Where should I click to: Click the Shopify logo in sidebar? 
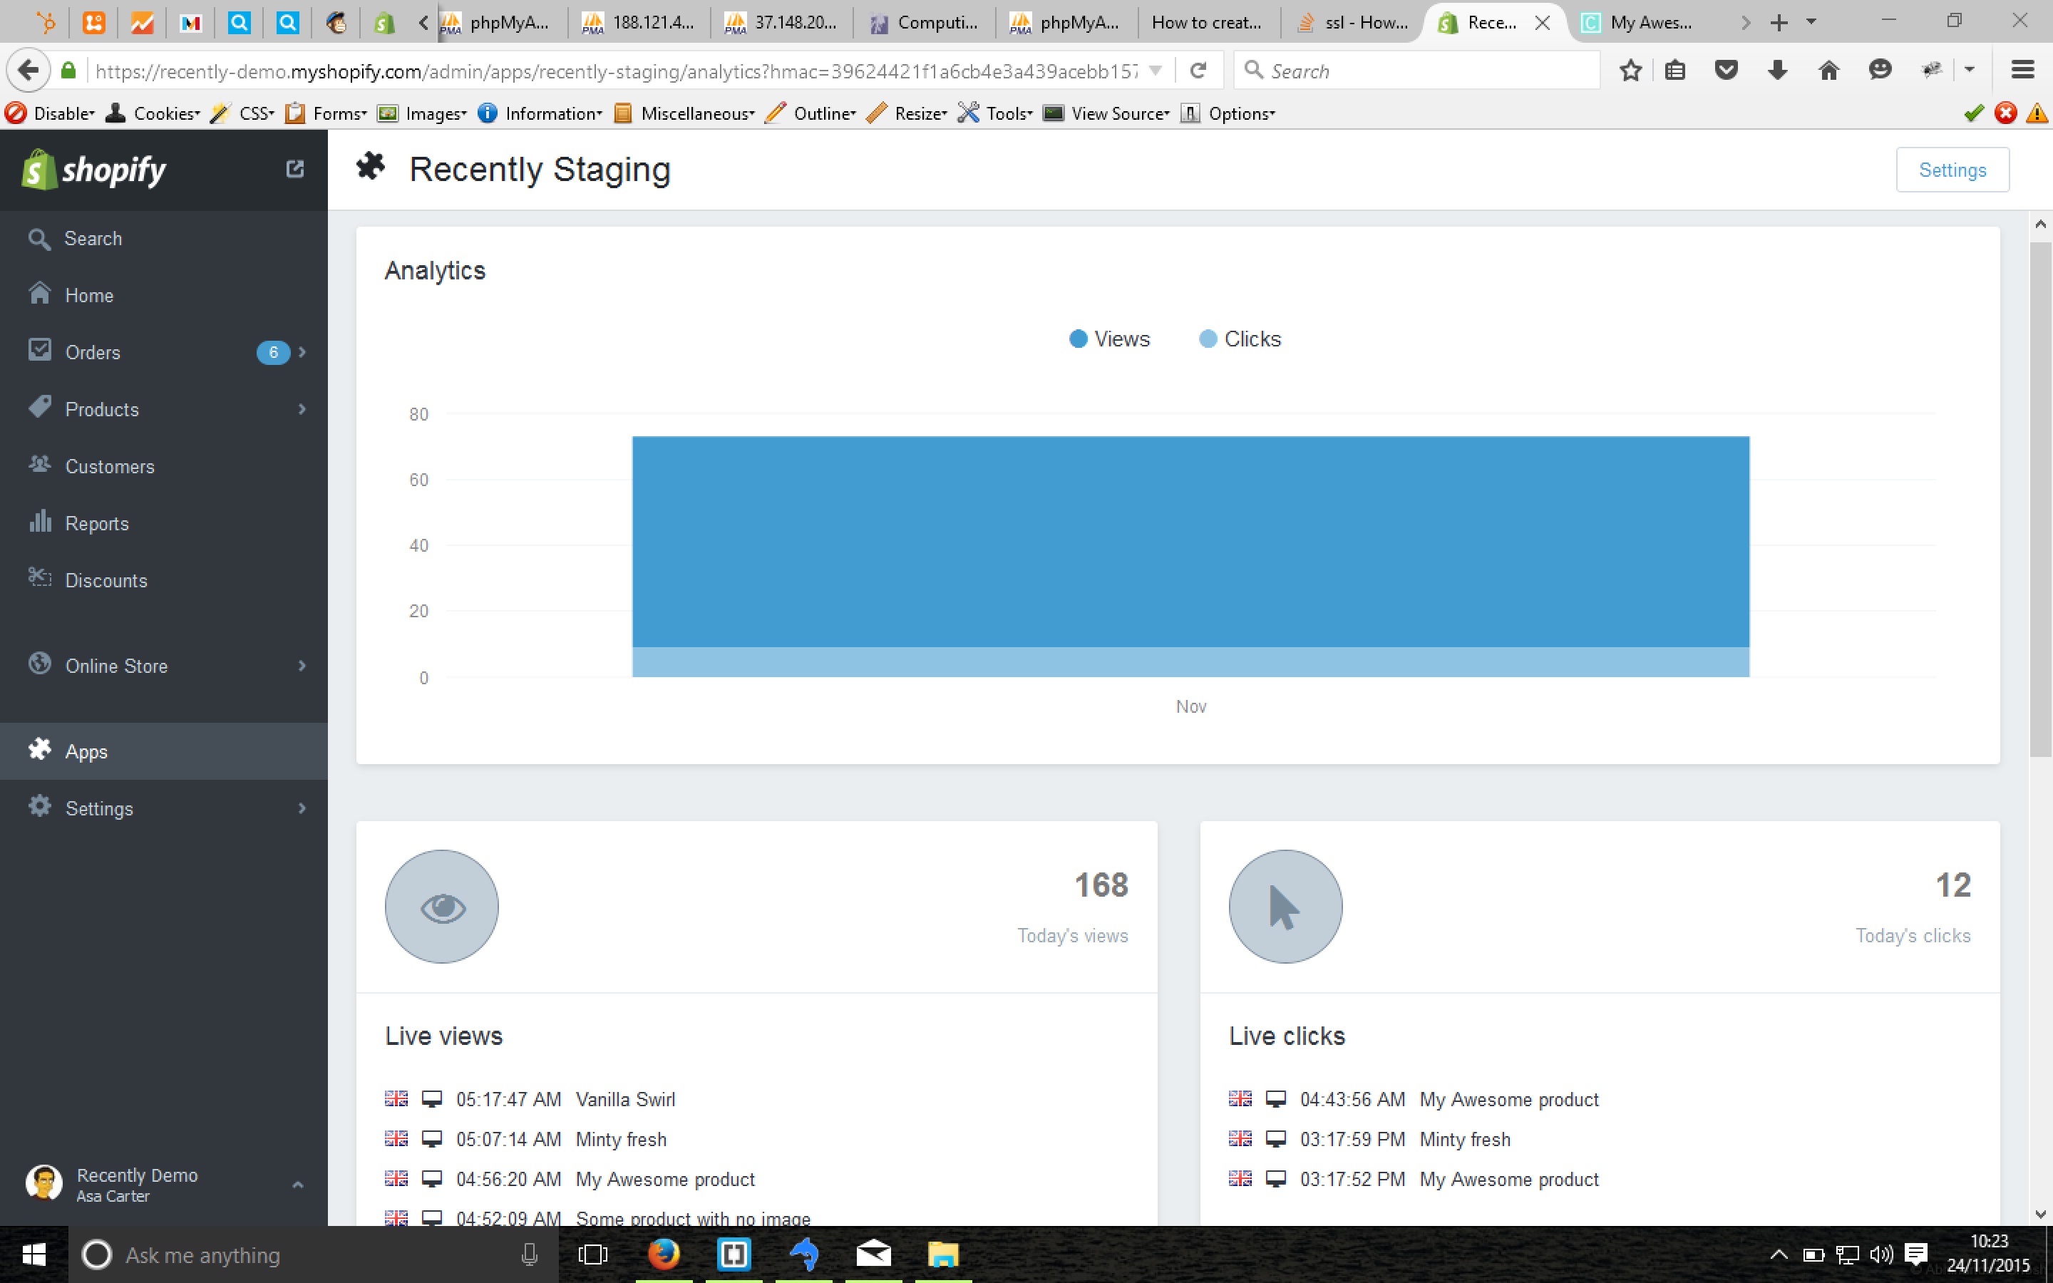point(94,170)
